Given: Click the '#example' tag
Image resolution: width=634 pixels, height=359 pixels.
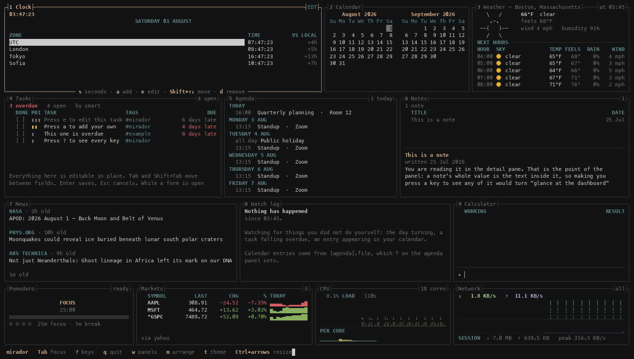Looking at the screenshot, I should pyautogui.click(x=138, y=134).
